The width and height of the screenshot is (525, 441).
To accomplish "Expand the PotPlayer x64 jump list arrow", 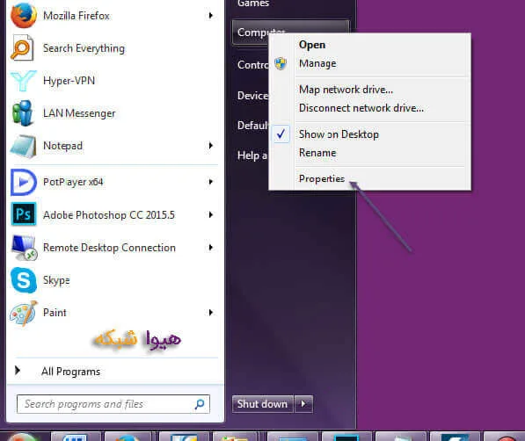I will pyautogui.click(x=210, y=182).
